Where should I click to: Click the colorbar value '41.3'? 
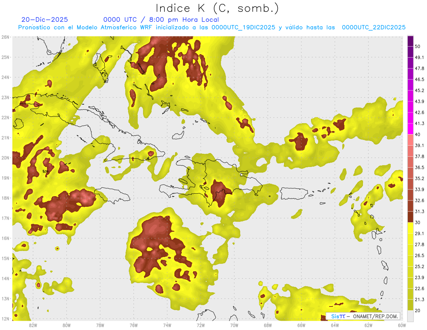[x=420, y=124]
